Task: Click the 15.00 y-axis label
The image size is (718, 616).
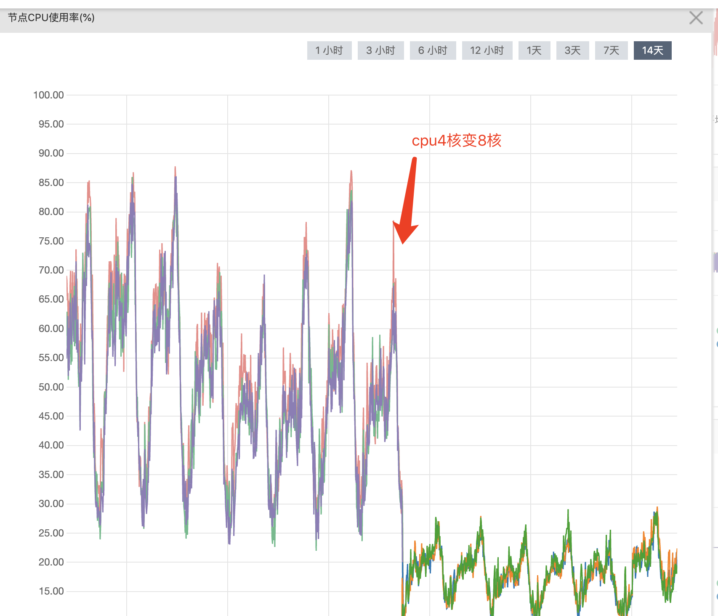Action: [x=51, y=591]
